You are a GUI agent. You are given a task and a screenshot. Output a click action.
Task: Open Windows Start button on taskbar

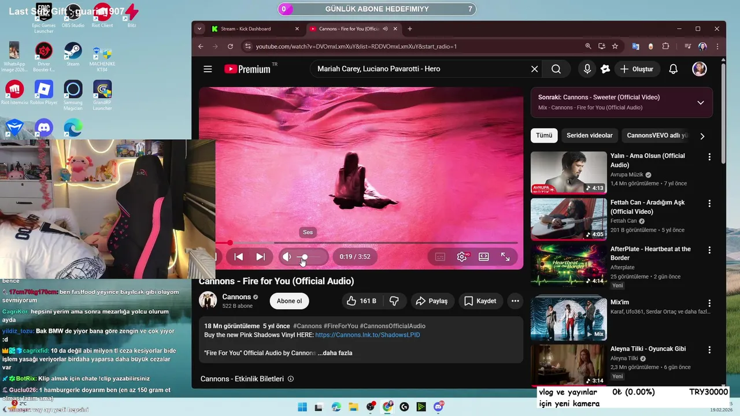tap(302, 407)
